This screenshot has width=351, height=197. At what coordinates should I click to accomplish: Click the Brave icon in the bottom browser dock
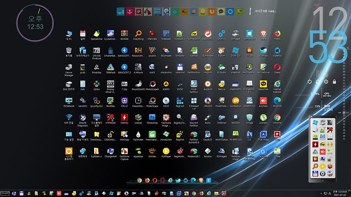(201, 180)
